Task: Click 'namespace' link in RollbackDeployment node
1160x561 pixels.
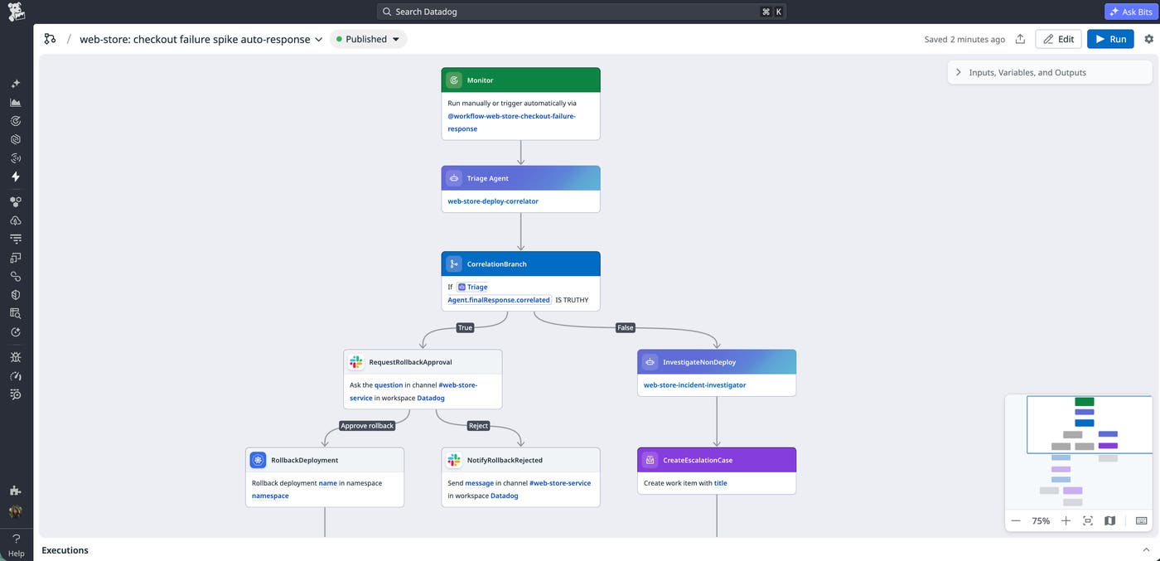Action: [270, 496]
